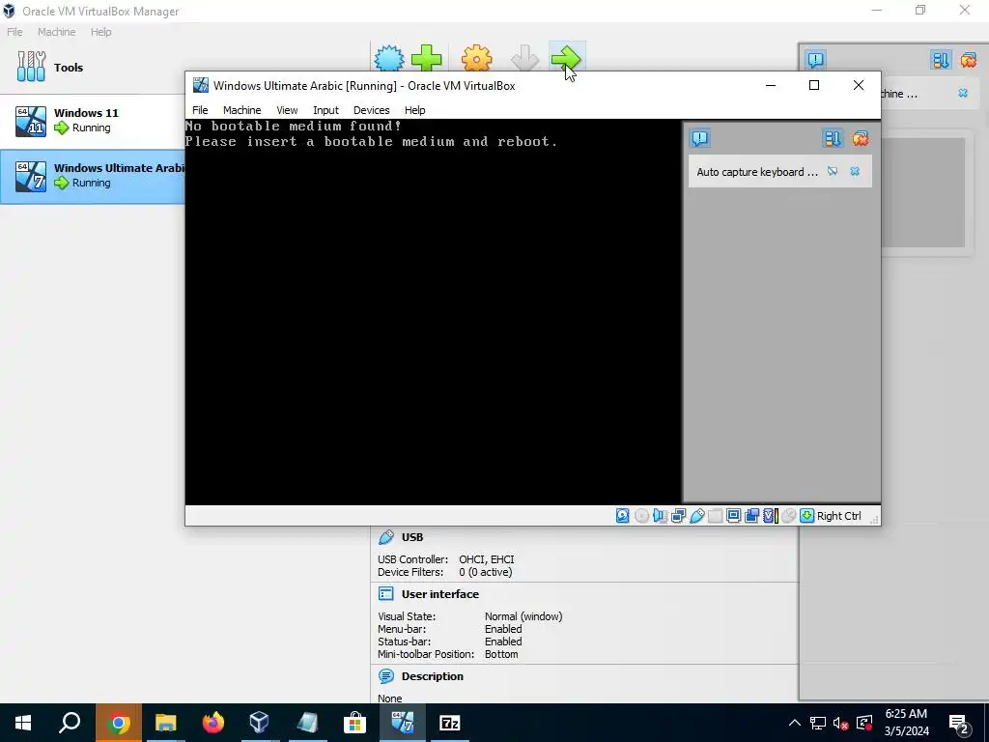Click the VM window resize grip corner

pyautogui.click(x=874, y=519)
